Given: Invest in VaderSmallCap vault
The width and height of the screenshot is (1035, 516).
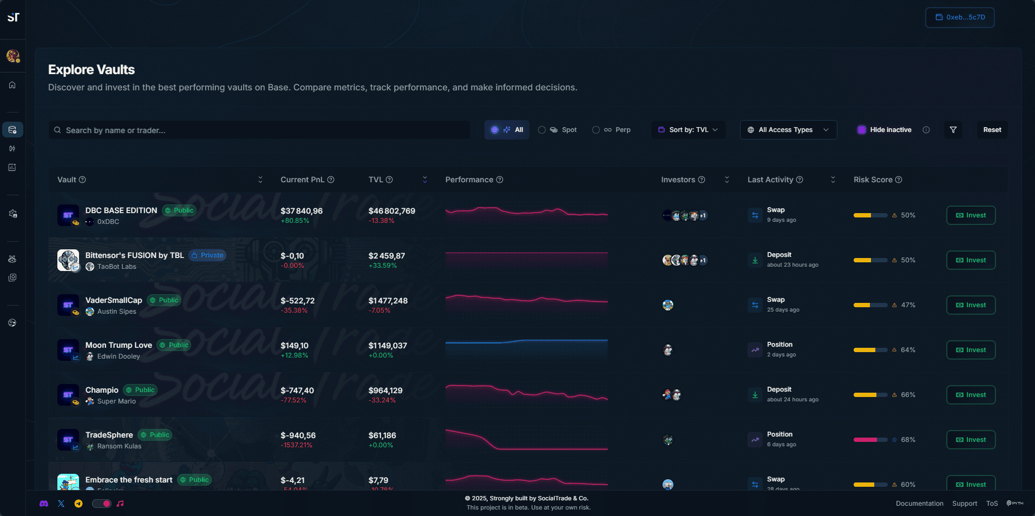Looking at the screenshot, I should tap(971, 305).
